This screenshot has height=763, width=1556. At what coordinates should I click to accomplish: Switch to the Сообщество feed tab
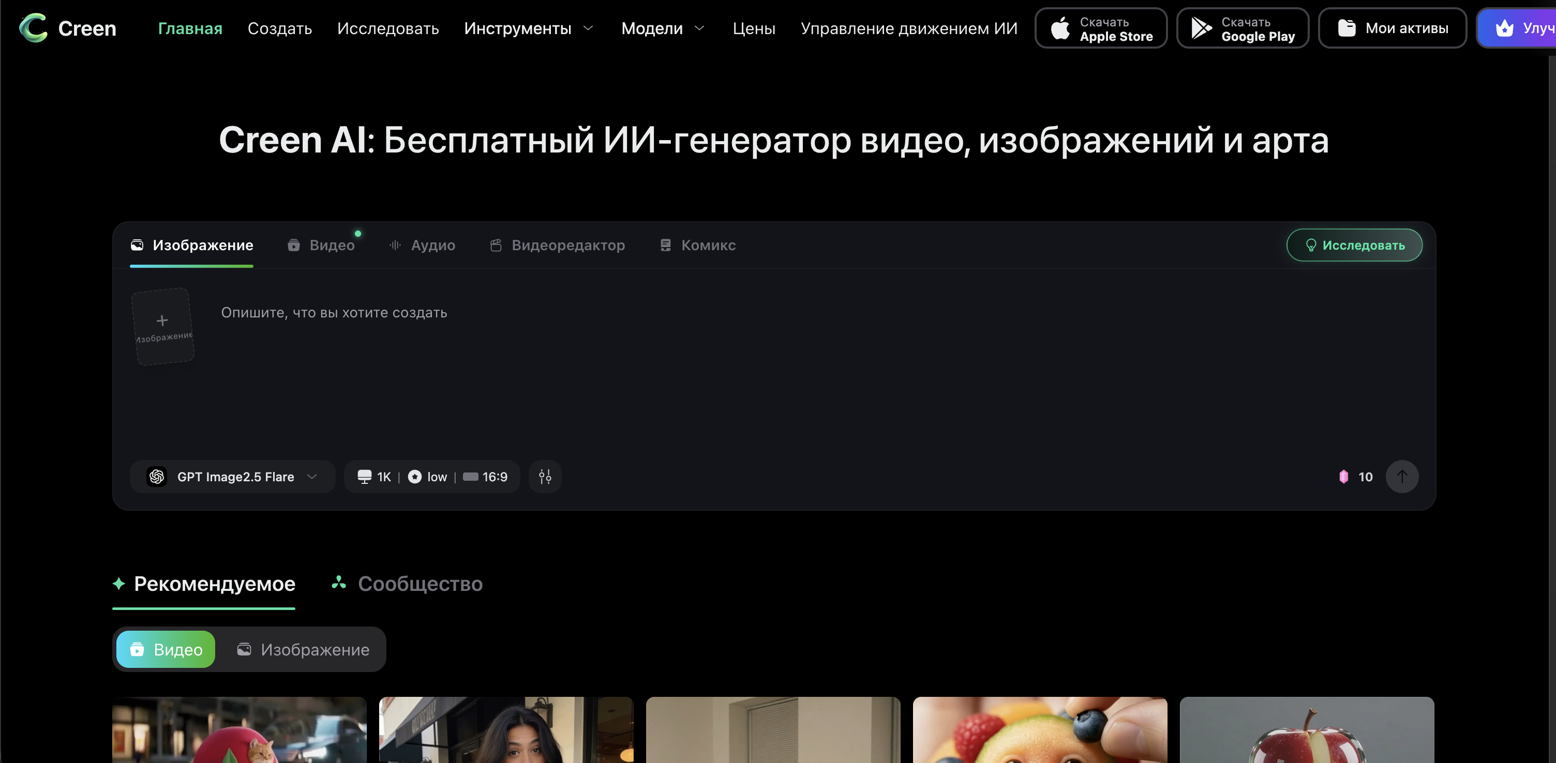click(x=407, y=584)
